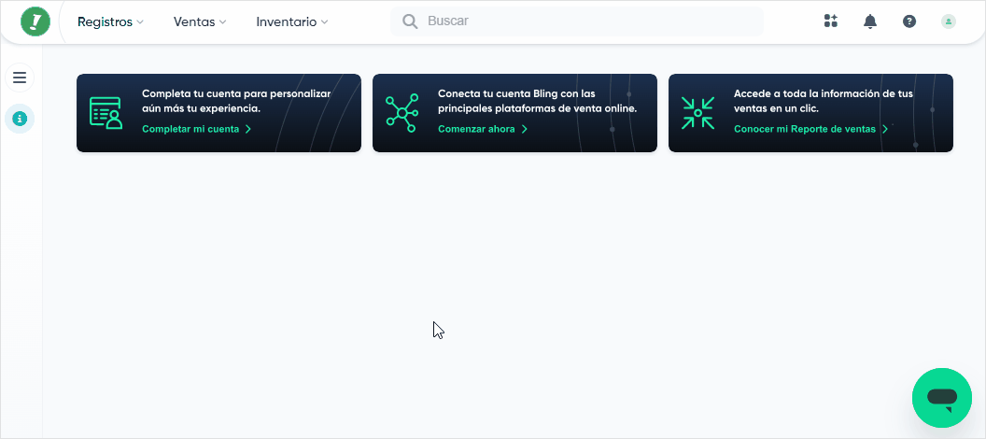This screenshot has height=439, width=986.
Task: Expand the Ventas menu
Action: click(x=200, y=21)
